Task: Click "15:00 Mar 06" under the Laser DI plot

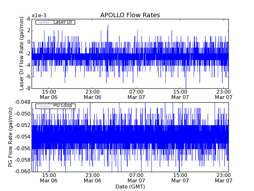Action: 49,95
